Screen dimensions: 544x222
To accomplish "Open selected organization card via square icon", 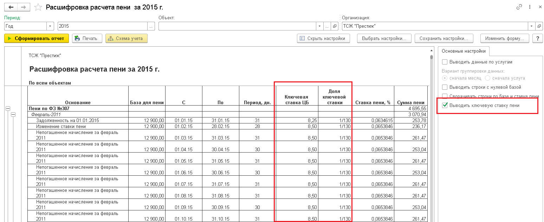I will click(539, 26).
